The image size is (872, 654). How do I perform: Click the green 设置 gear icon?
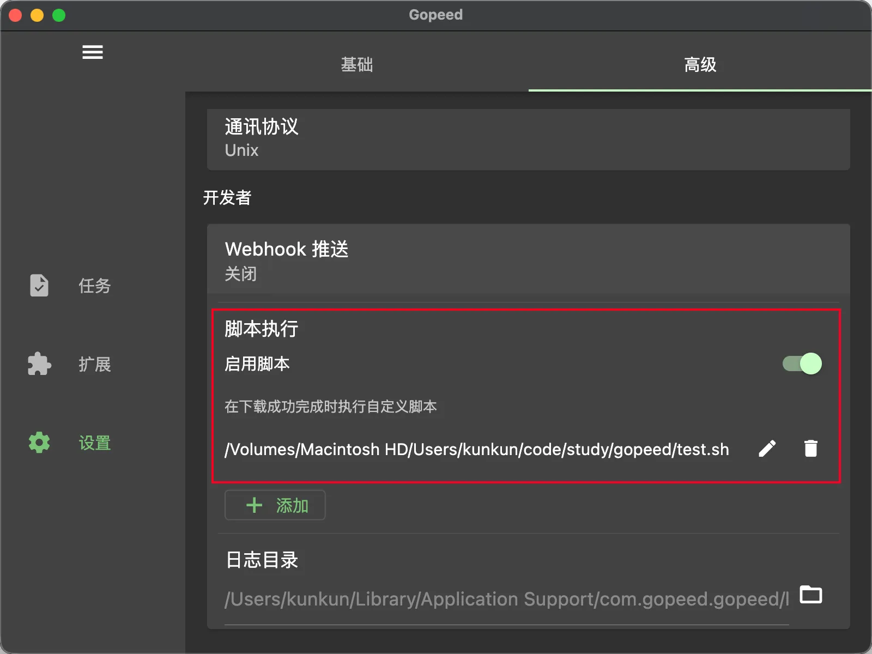[x=39, y=443]
